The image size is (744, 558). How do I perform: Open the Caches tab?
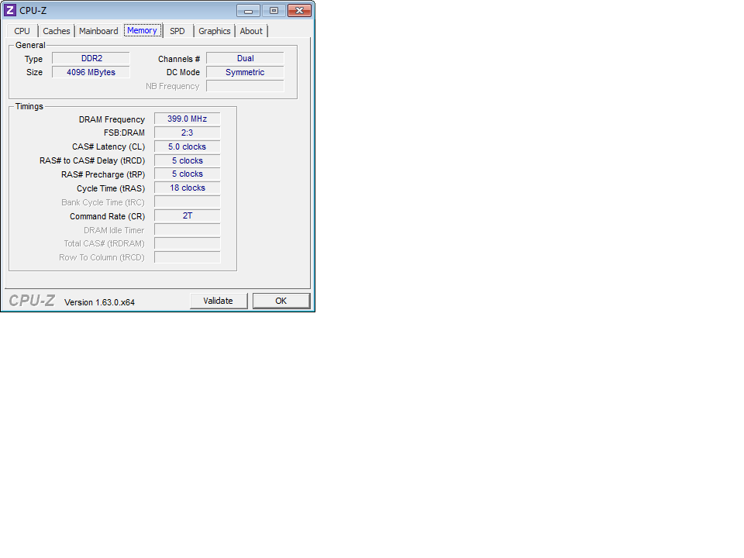pyautogui.click(x=56, y=31)
